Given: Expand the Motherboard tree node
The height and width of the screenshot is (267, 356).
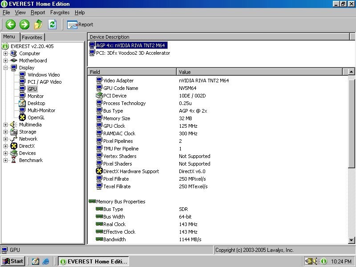Looking at the screenshot, I should tap(6, 61).
